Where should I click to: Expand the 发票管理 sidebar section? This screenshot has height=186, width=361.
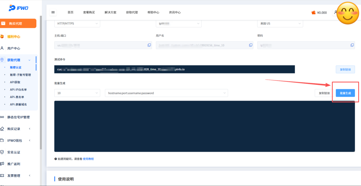(x=30, y=175)
